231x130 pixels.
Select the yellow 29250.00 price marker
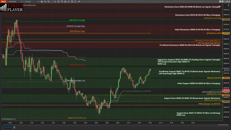click(226, 19)
